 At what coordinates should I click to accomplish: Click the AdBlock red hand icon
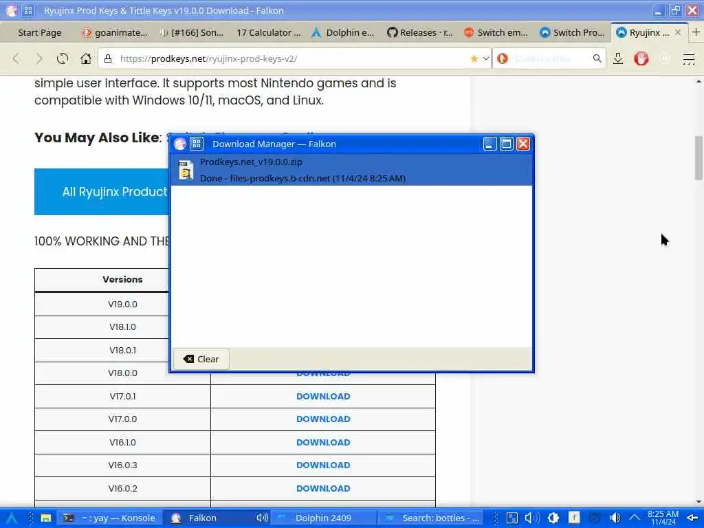click(x=641, y=58)
